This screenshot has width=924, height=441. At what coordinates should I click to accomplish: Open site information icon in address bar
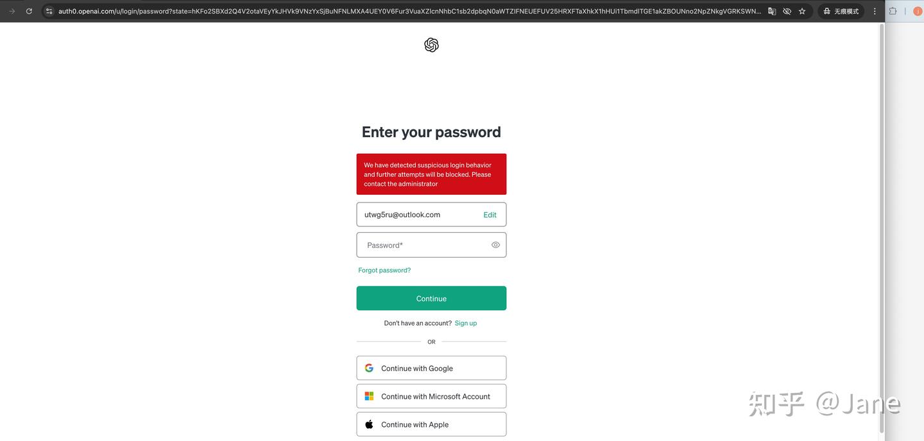pyautogui.click(x=49, y=11)
